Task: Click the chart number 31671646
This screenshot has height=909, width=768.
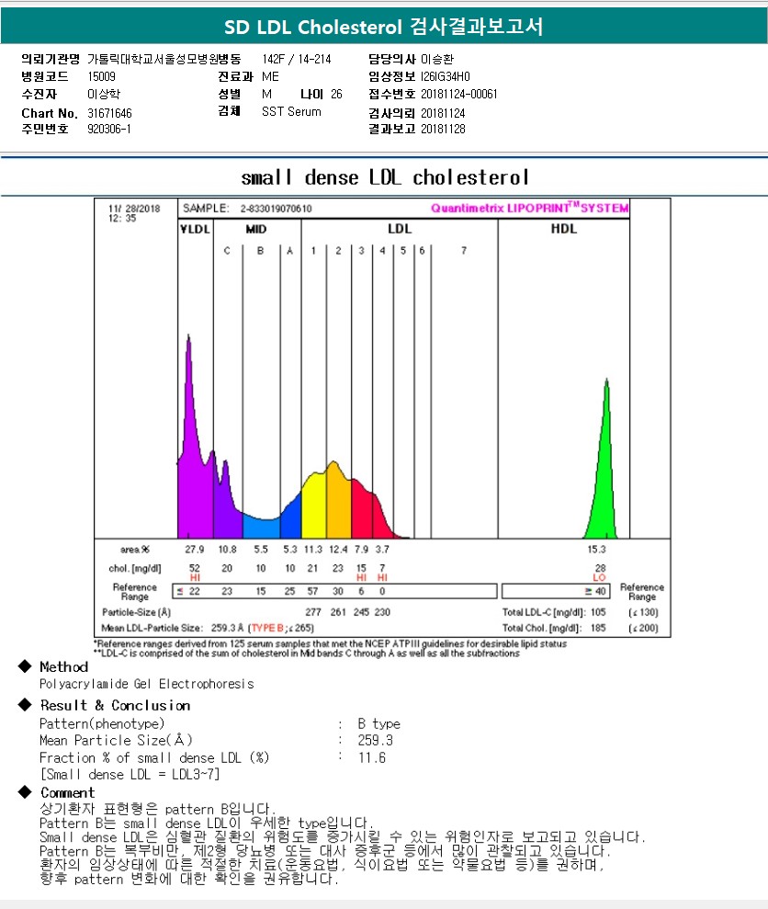Action: point(109,113)
